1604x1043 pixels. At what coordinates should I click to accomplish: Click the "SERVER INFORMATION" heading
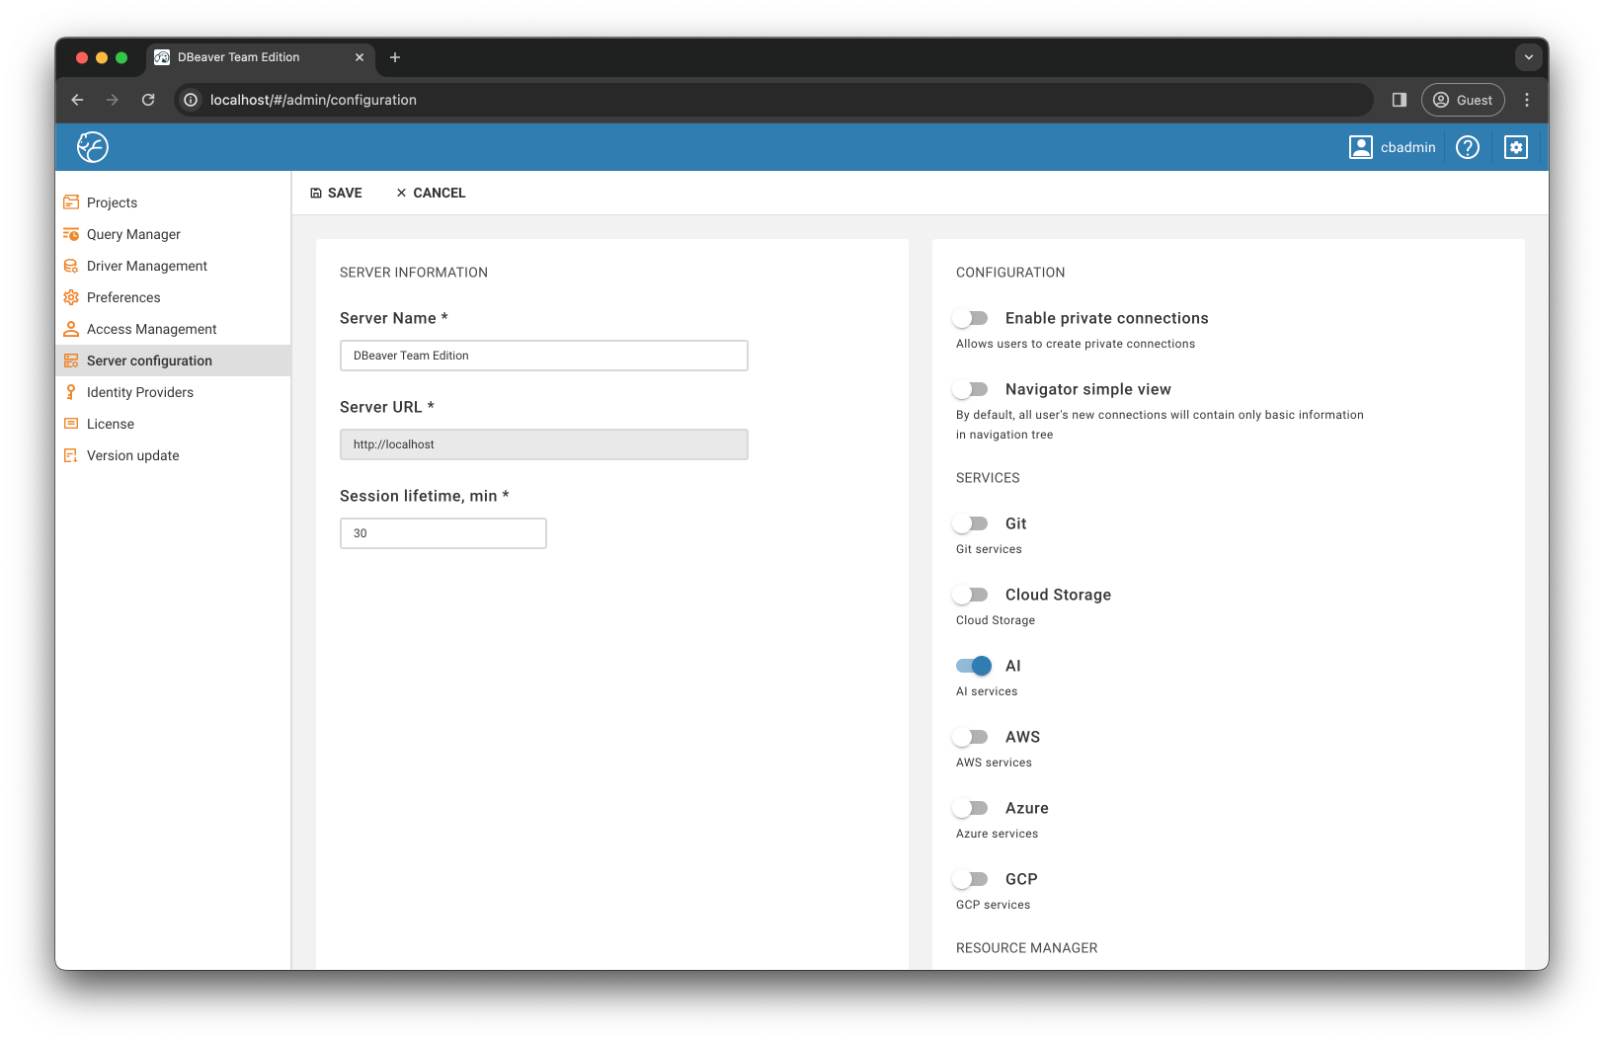point(414,273)
